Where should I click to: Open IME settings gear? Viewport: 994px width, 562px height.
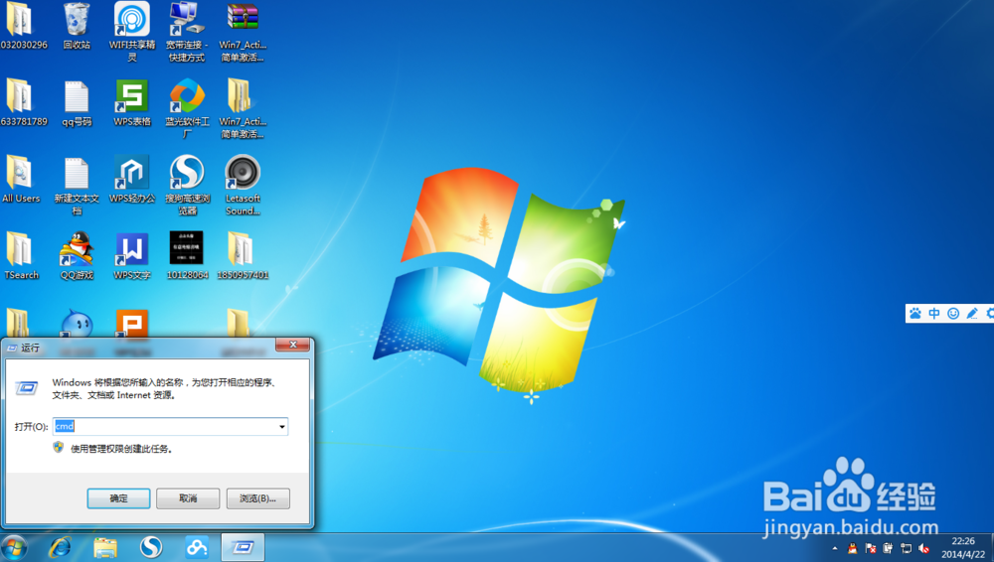coord(990,313)
